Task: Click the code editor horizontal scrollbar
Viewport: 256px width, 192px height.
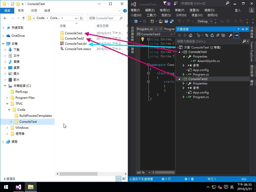Action: click(x=165, y=172)
